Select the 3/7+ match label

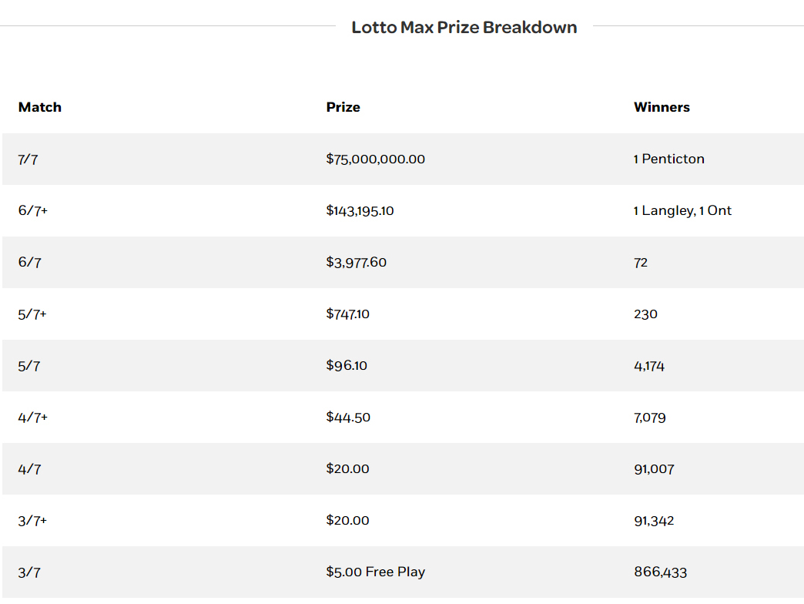tap(32, 521)
